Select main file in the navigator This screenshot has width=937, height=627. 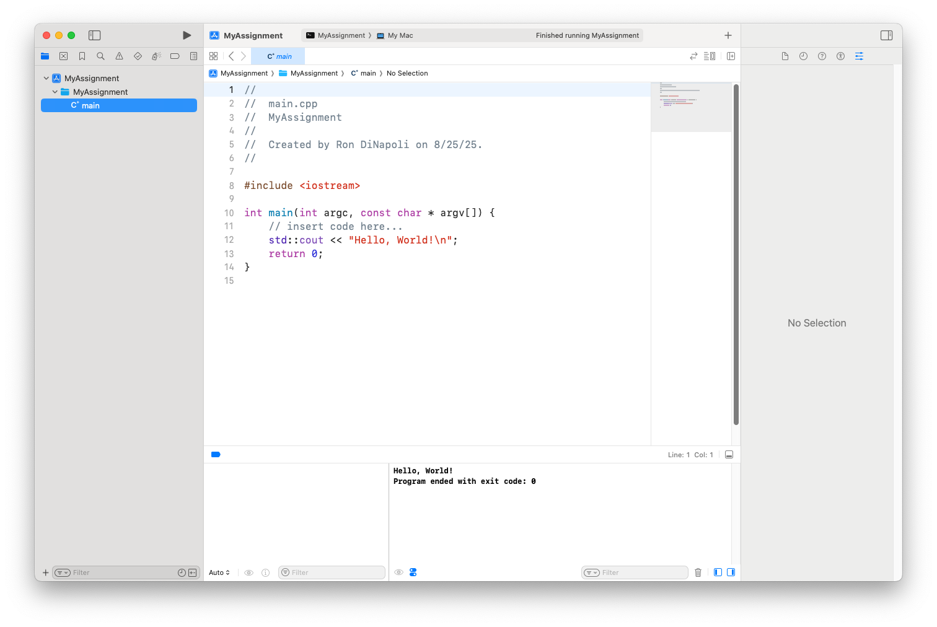tap(119, 105)
